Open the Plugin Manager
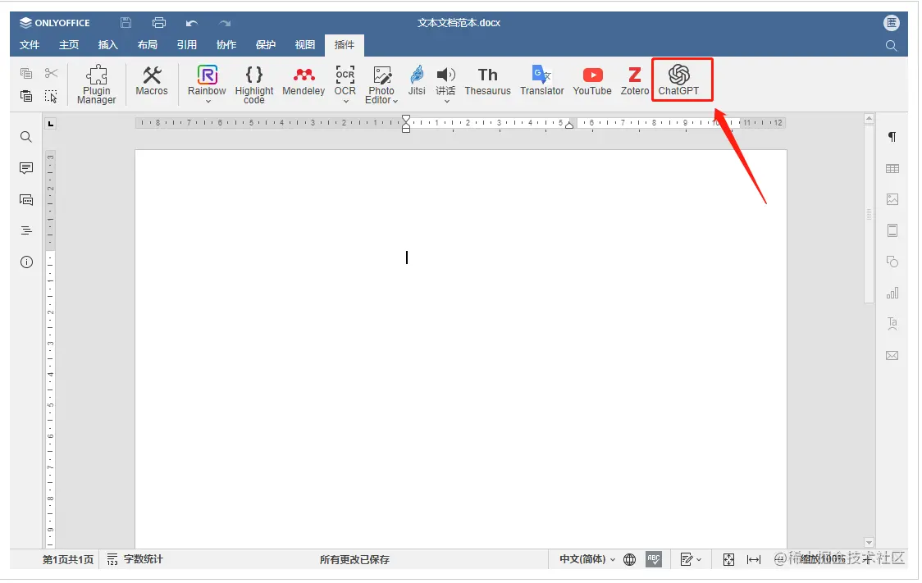This screenshot has width=922, height=583. (x=97, y=84)
